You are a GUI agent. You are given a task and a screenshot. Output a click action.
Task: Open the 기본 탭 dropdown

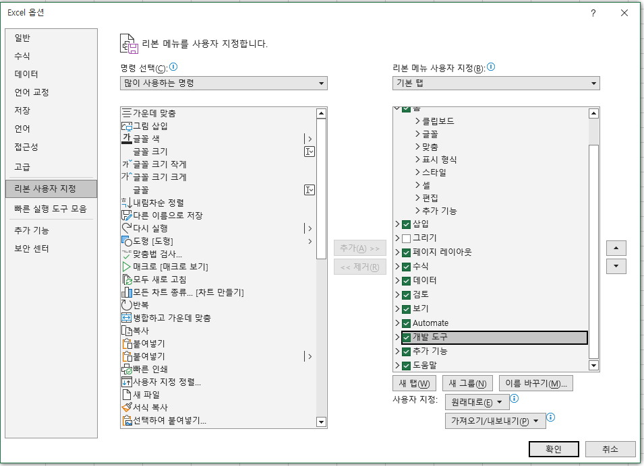[496, 84]
